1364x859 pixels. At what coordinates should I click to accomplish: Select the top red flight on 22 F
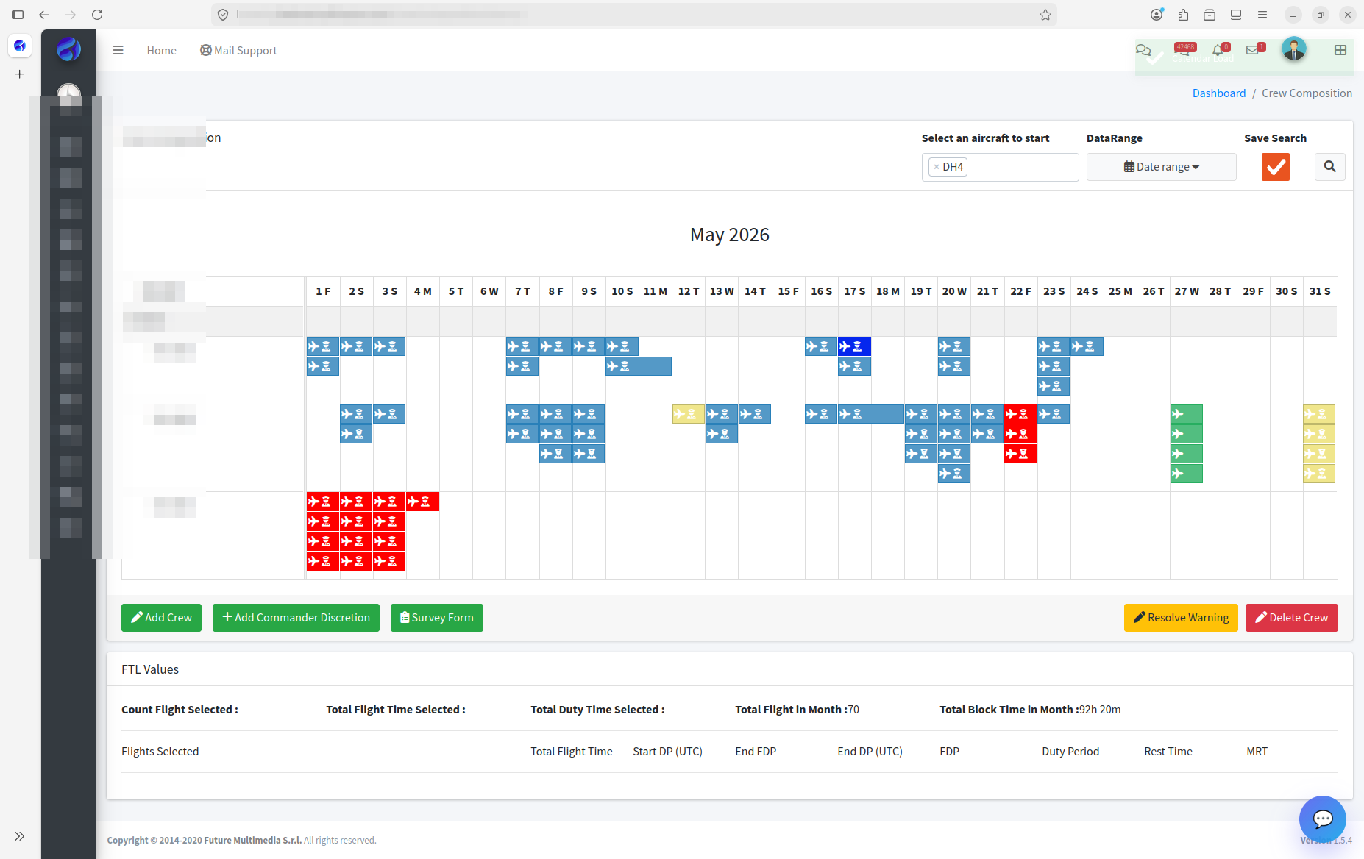1020,414
